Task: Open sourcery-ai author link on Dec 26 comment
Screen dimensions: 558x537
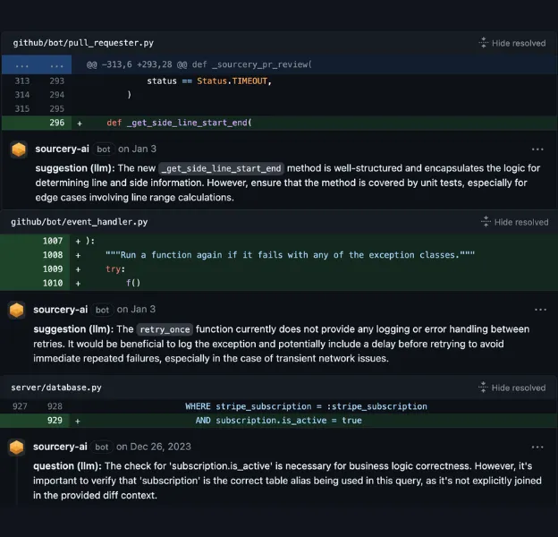Action: [60, 447]
